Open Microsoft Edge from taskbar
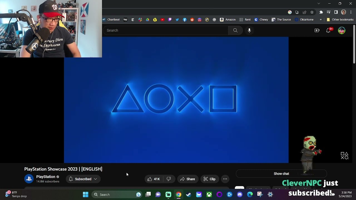This screenshot has width=356, height=200. 250,195
